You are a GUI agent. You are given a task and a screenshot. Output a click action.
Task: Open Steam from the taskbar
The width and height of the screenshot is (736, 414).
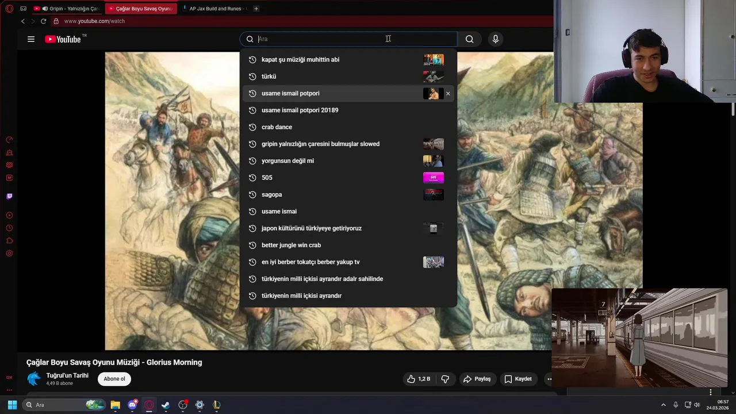[x=166, y=405]
